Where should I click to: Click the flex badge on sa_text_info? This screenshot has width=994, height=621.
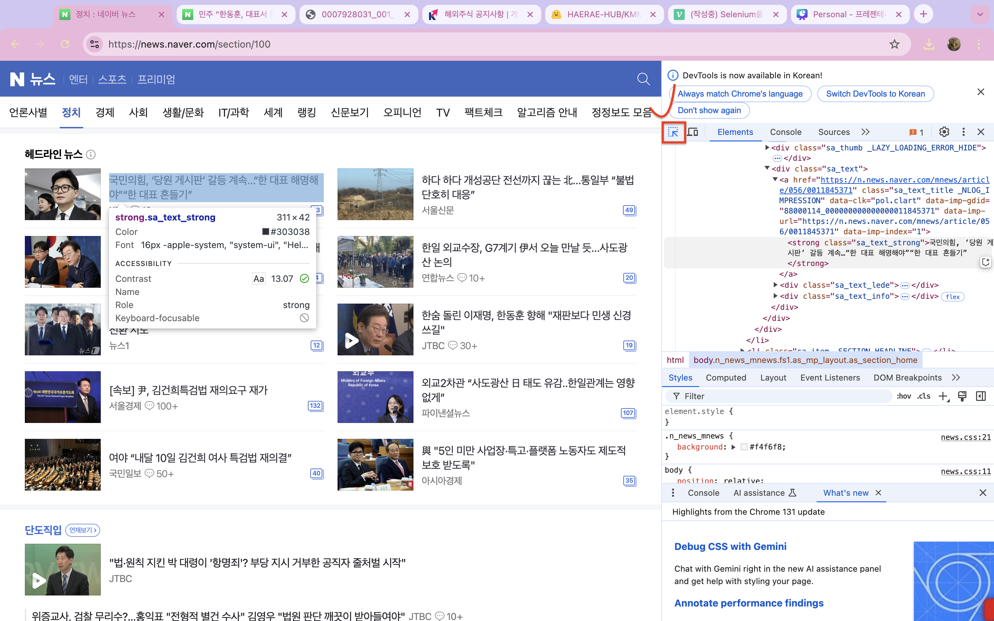(x=953, y=297)
